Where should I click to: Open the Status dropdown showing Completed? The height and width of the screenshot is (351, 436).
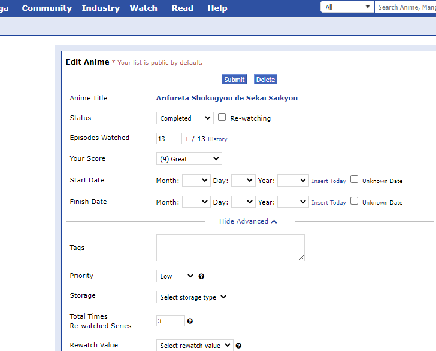[184, 118]
